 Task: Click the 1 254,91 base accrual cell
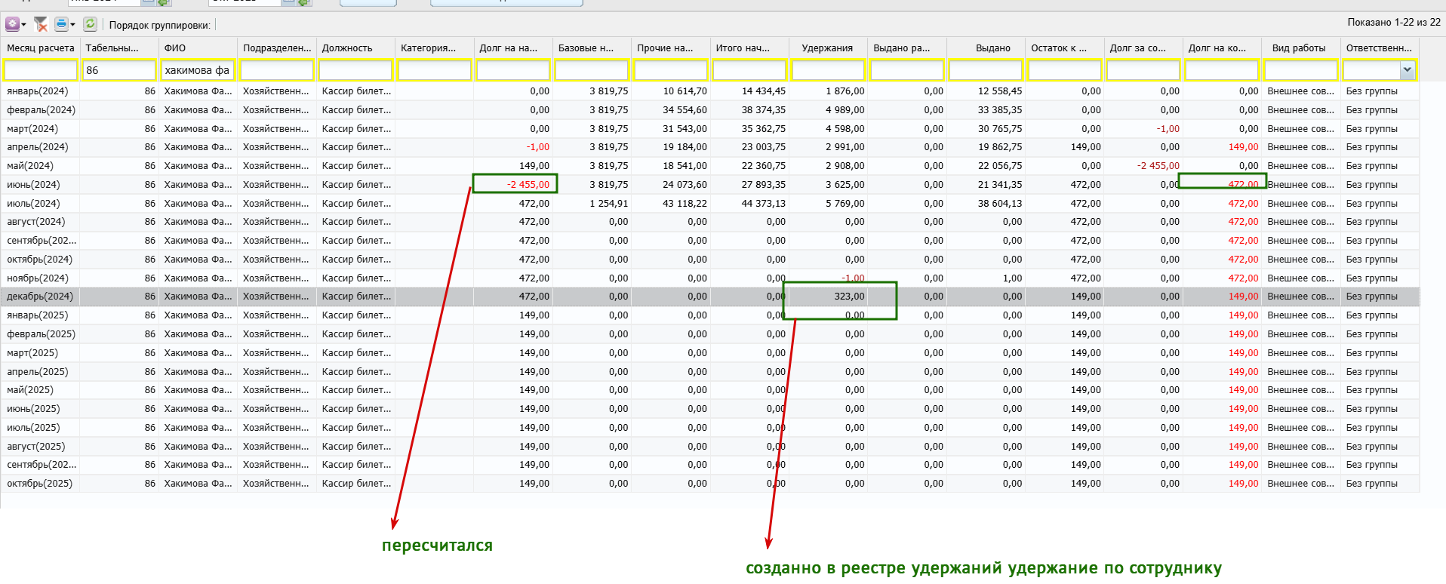(x=592, y=204)
